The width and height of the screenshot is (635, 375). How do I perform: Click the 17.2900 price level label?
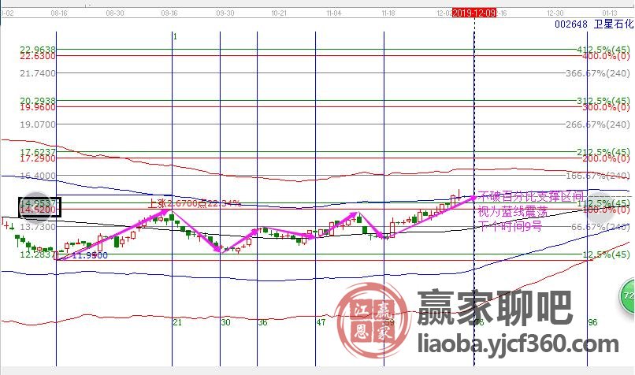pos(38,158)
